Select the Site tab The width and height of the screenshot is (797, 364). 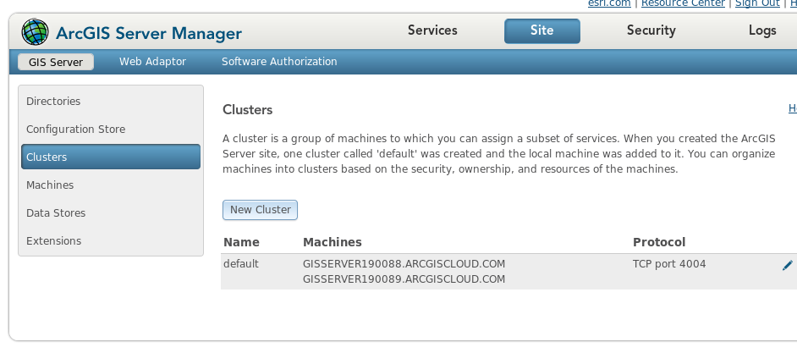[541, 30]
